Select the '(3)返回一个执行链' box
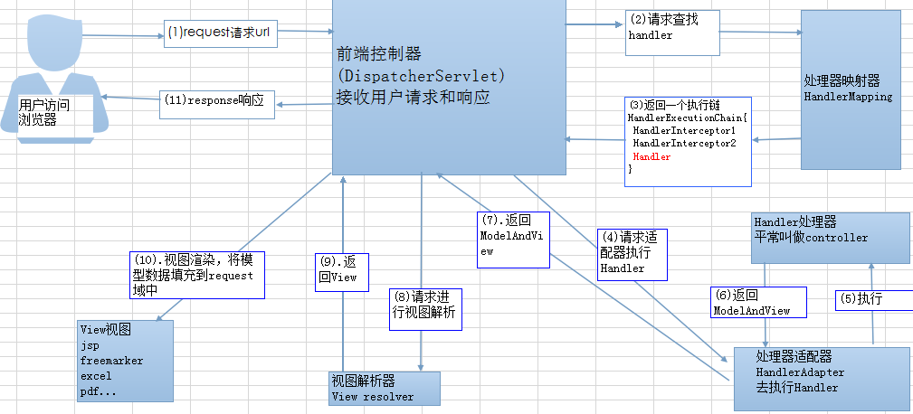This screenshot has width=913, height=414. [x=688, y=141]
